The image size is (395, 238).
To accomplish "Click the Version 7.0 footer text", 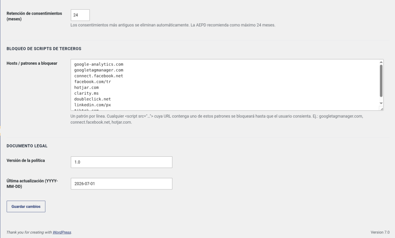I will [x=380, y=232].
